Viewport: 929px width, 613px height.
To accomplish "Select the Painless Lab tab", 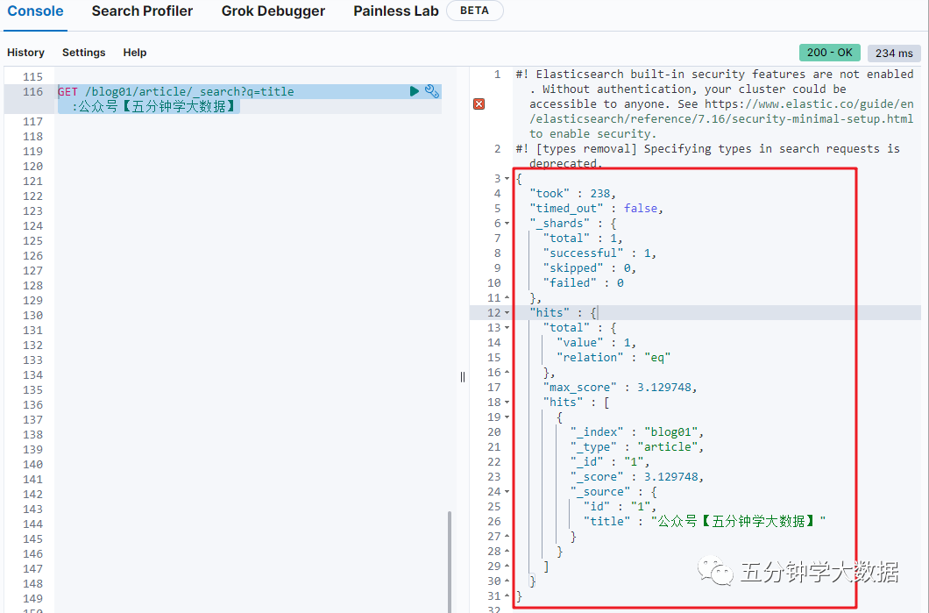I will tap(394, 11).
